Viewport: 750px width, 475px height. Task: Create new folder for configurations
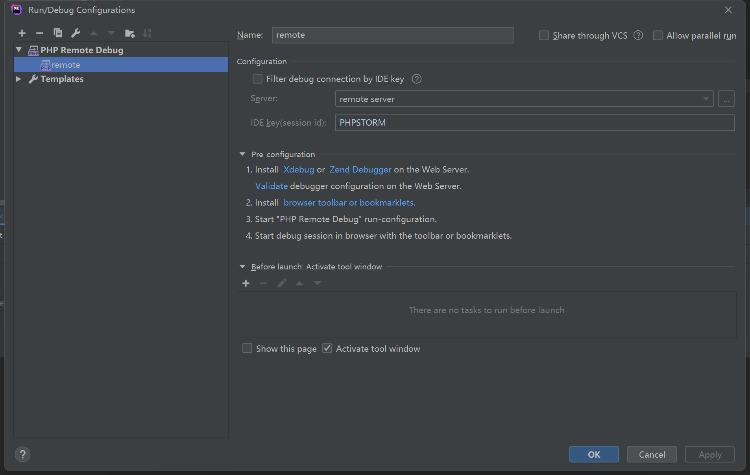(130, 33)
